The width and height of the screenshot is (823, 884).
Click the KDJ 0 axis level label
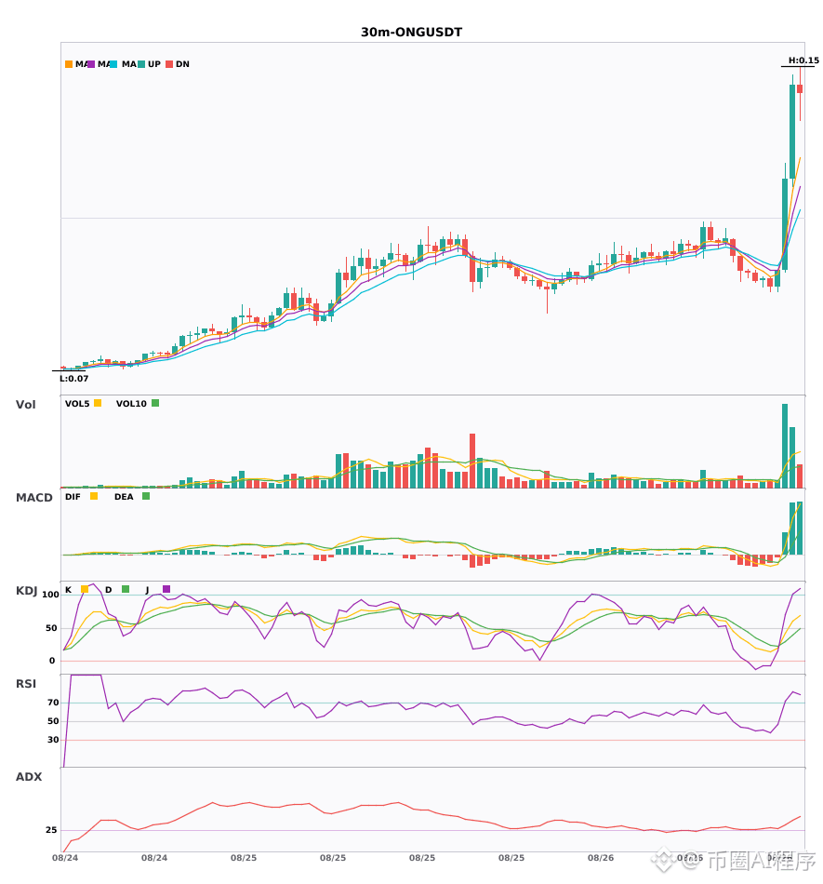click(52, 661)
